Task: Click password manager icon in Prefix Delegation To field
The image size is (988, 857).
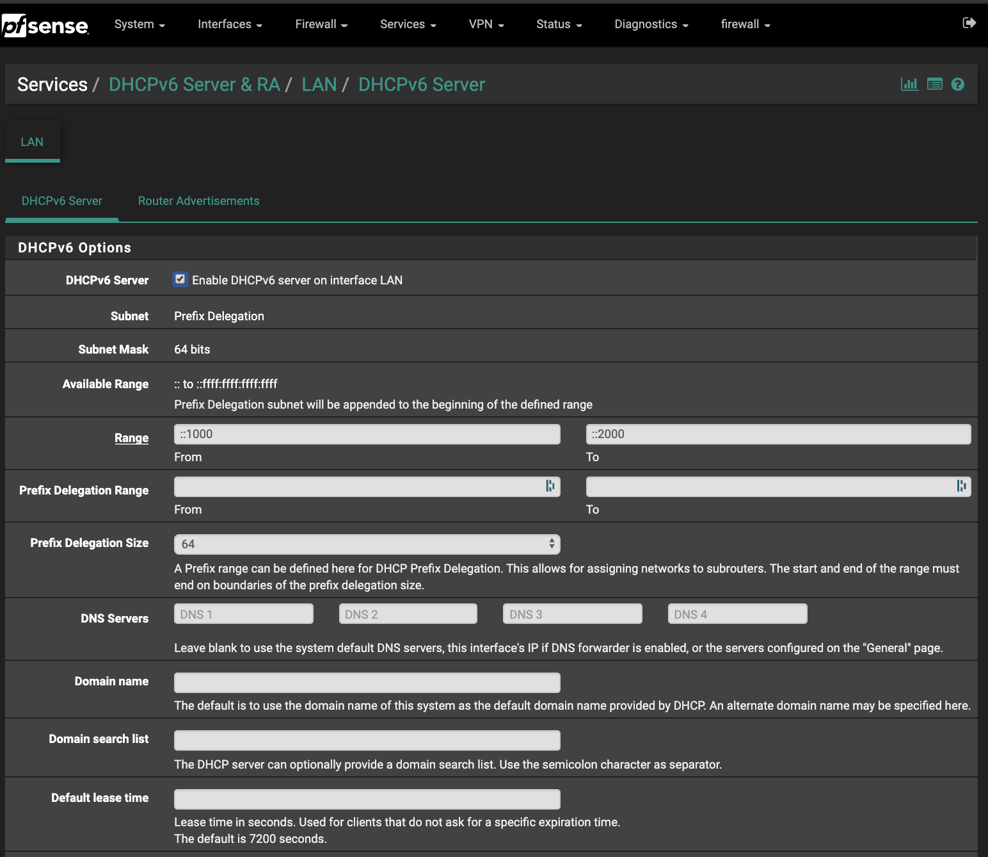Action: pyautogui.click(x=961, y=486)
